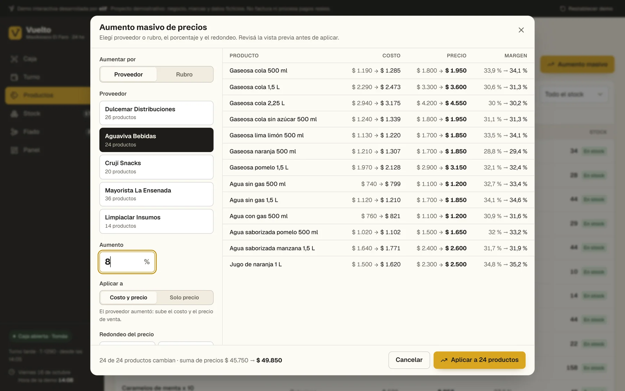Open Productos in background sidebar
The height and width of the screenshot is (391, 625).
pyautogui.click(x=48, y=95)
